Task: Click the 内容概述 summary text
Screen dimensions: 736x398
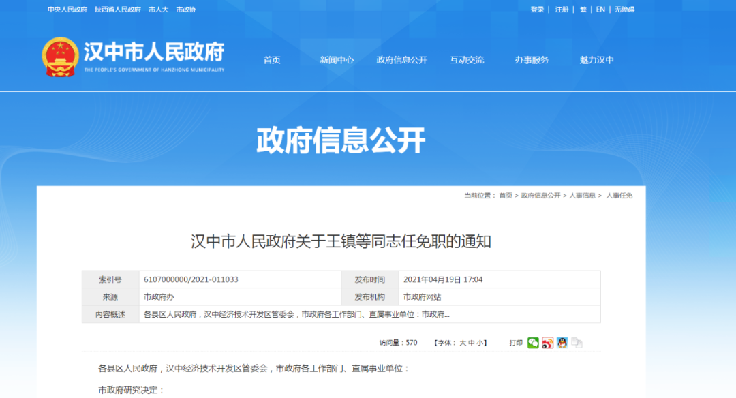Action: click(x=296, y=314)
